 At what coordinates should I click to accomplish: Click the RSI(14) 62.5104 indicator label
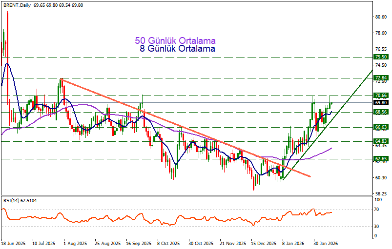coord(20,200)
